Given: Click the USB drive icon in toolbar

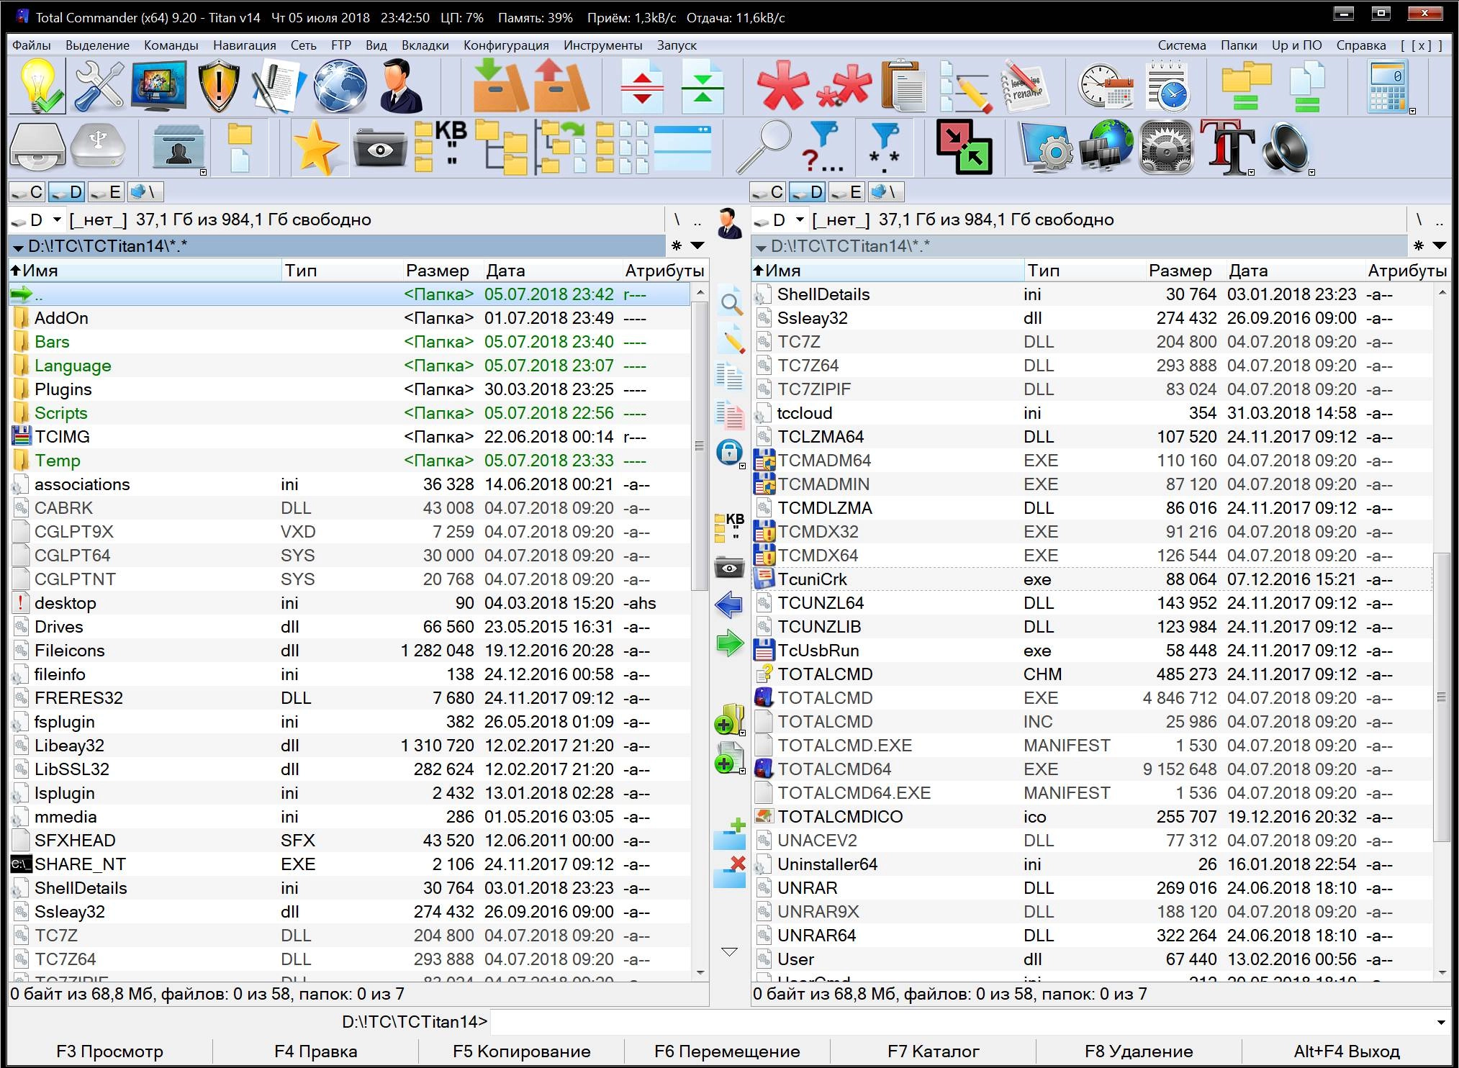Looking at the screenshot, I should coord(99,147).
